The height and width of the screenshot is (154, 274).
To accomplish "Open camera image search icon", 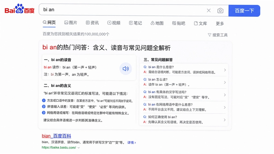I will (x=220, y=11).
